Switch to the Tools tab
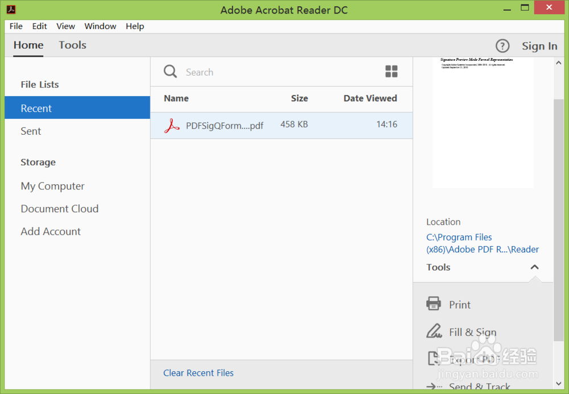The image size is (569, 394). tap(72, 45)
